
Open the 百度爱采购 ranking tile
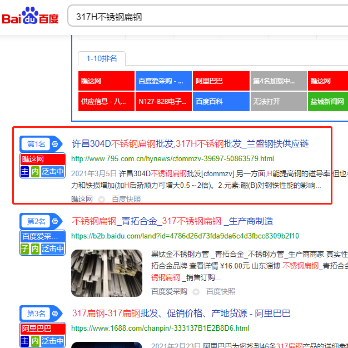tap(163, 81)
